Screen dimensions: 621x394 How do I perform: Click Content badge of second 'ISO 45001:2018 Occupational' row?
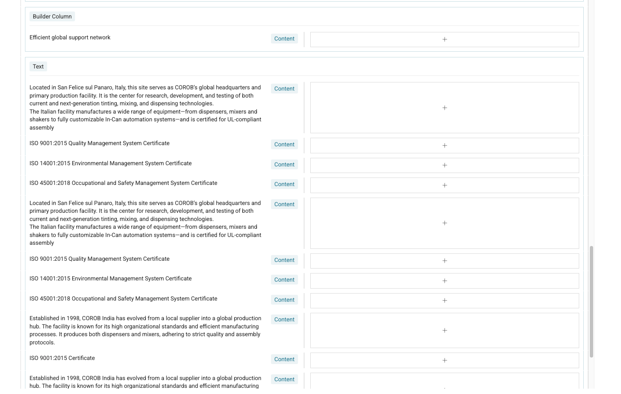pos(284,300)
